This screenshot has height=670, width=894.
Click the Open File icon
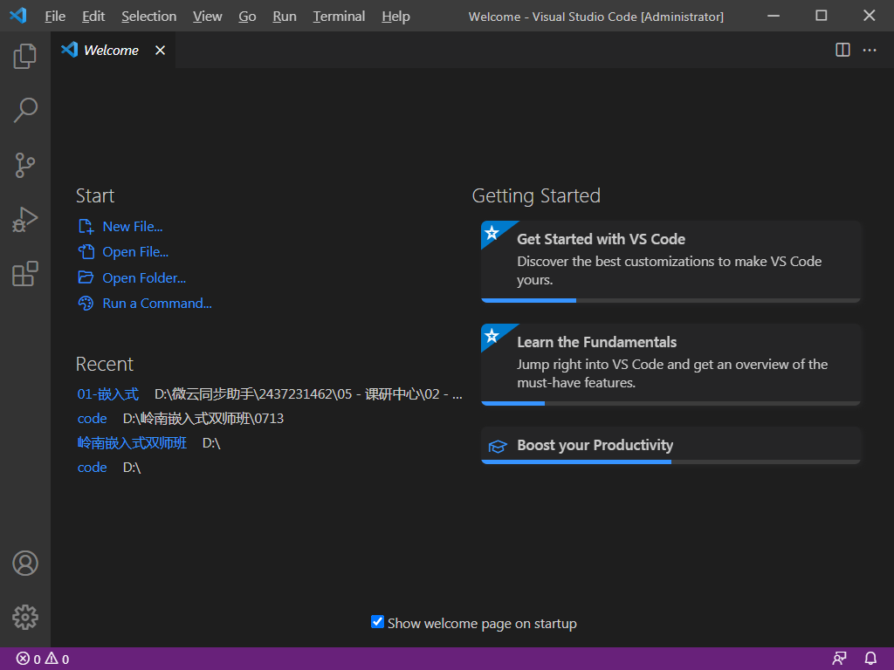(x=86, y=252)
